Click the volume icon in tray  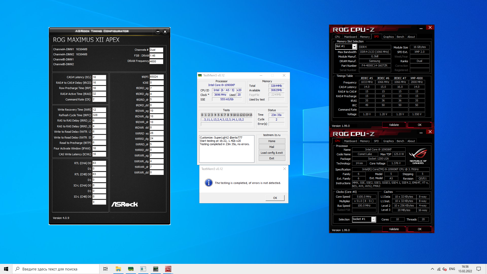tap(444, 269)
